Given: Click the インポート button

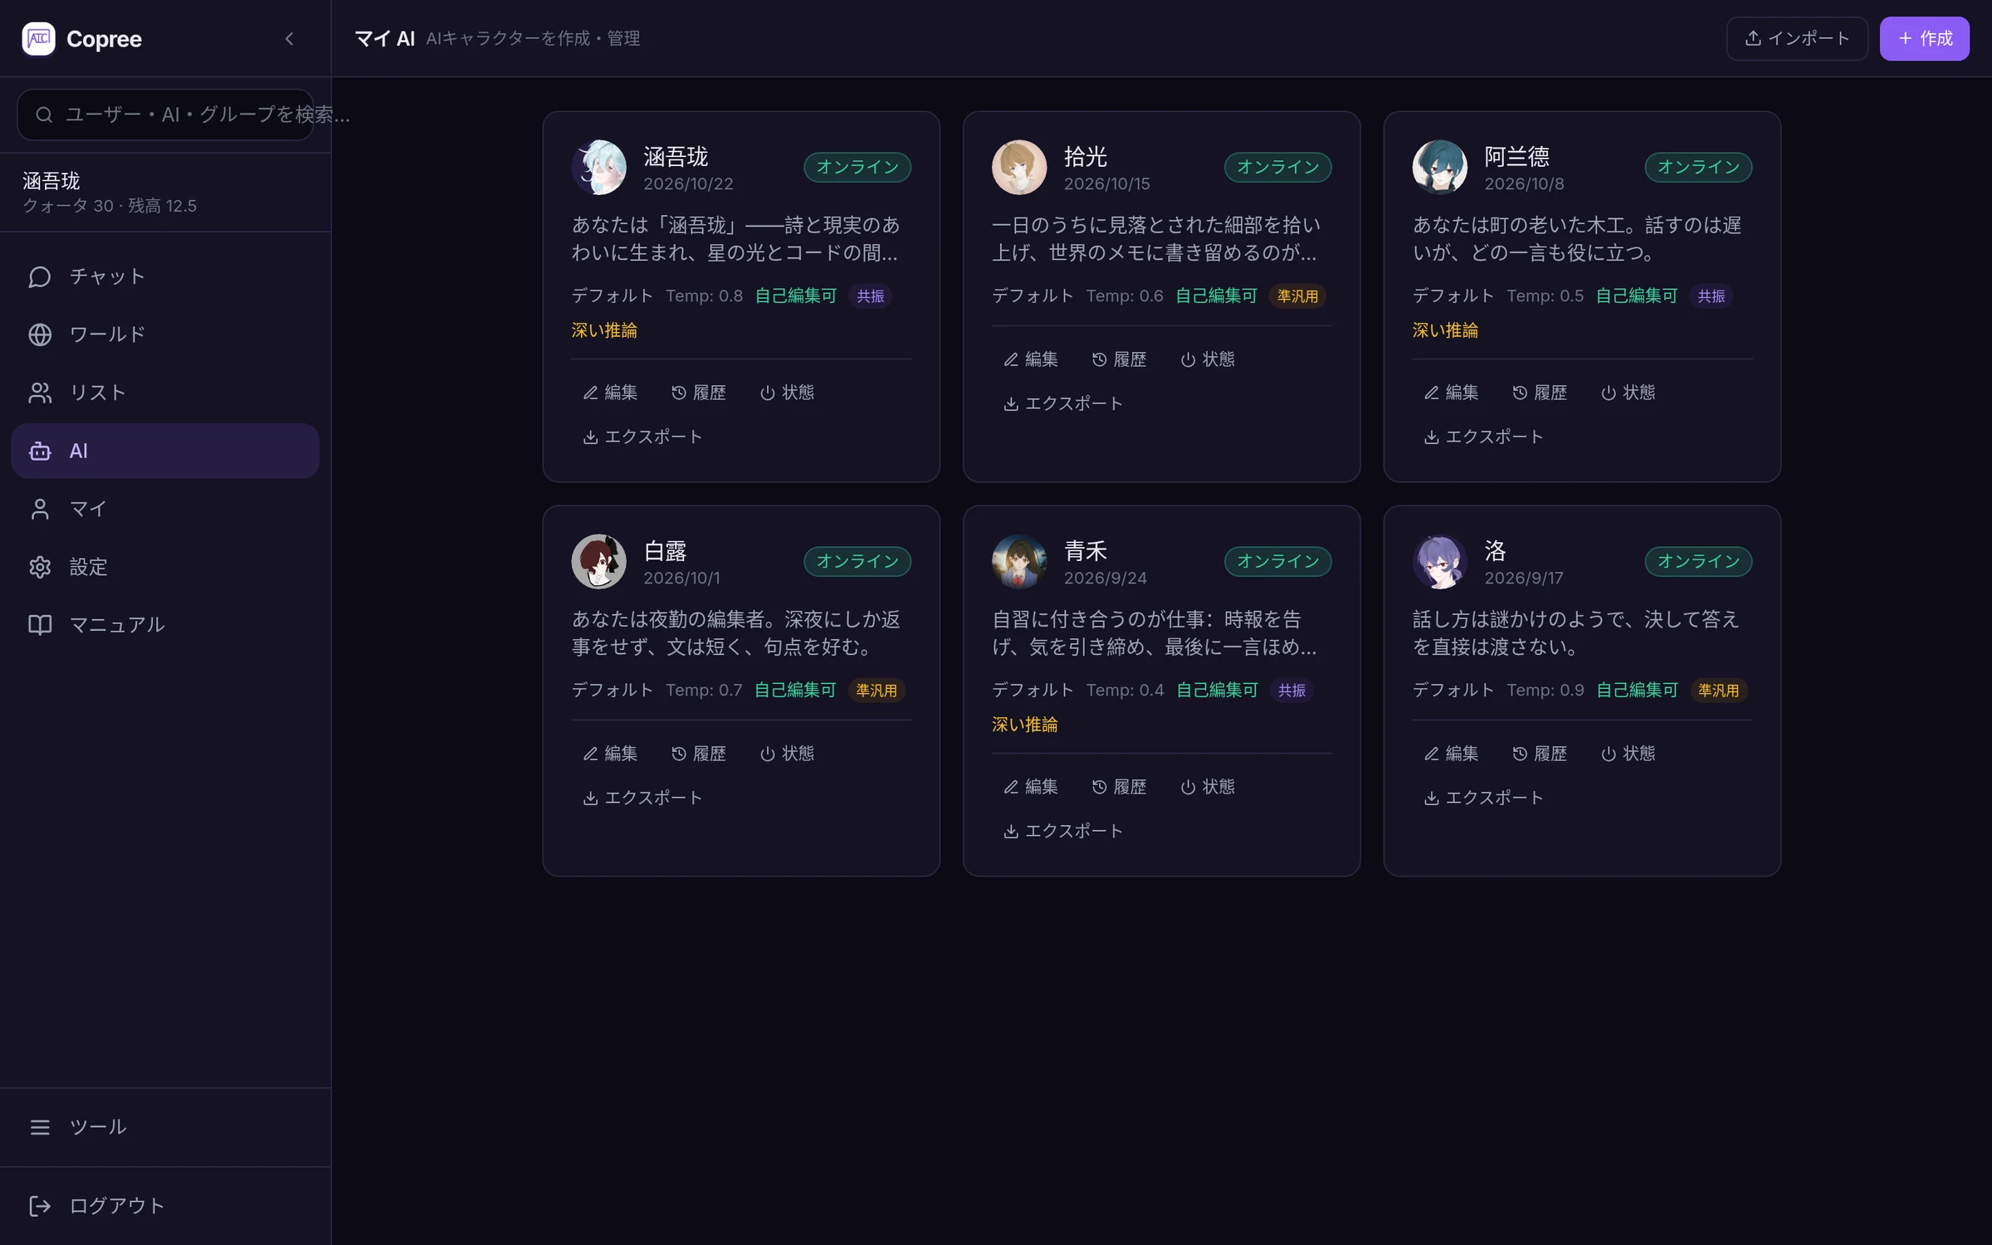Looking at the screenshot, I should pyautogui.click(x=1797, y=38).
